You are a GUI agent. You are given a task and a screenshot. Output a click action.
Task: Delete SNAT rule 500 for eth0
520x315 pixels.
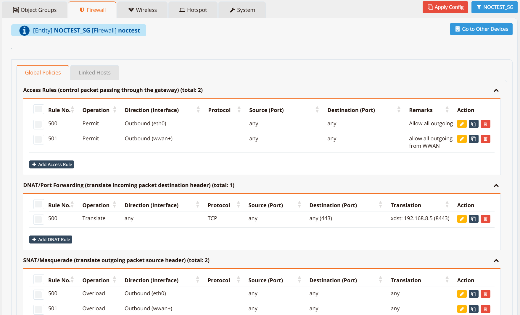(x=485, y=294)
